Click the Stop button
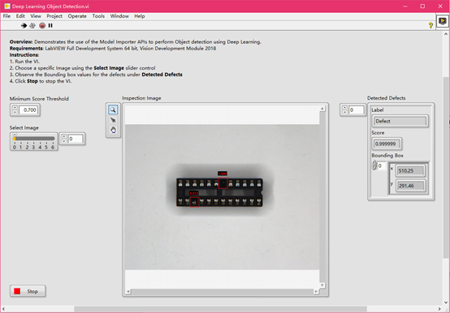450x313 pixels. (28, 291)
